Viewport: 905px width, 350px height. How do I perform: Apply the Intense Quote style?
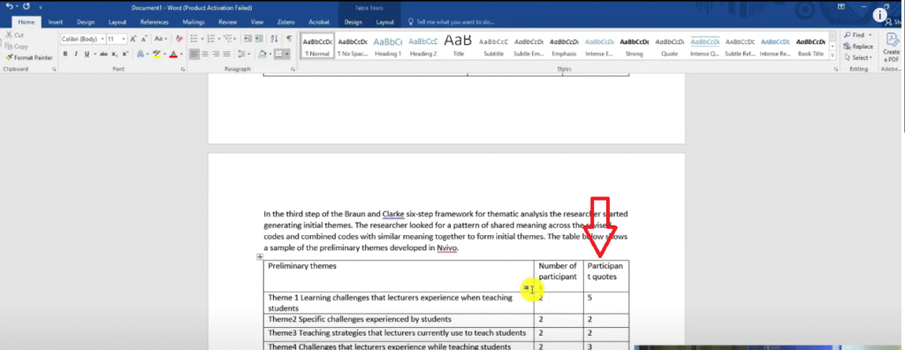[704, 46]
